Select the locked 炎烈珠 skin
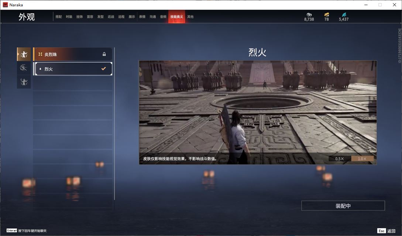402x236 pixels. [73, 54]
